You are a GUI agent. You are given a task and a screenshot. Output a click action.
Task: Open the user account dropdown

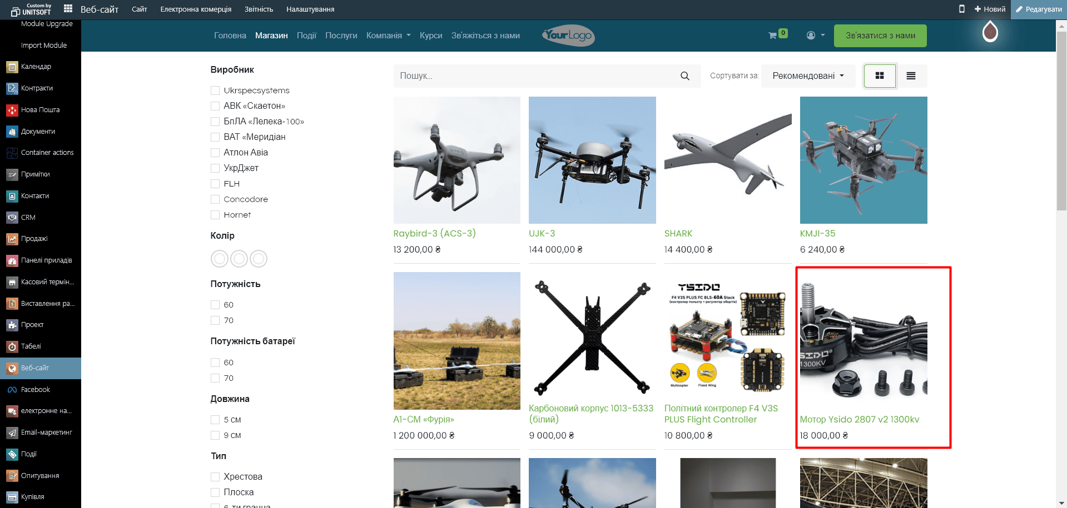click(815, 36)
